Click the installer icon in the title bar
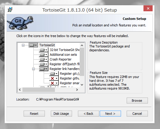160x129 pixels. [x=10, y=10]
